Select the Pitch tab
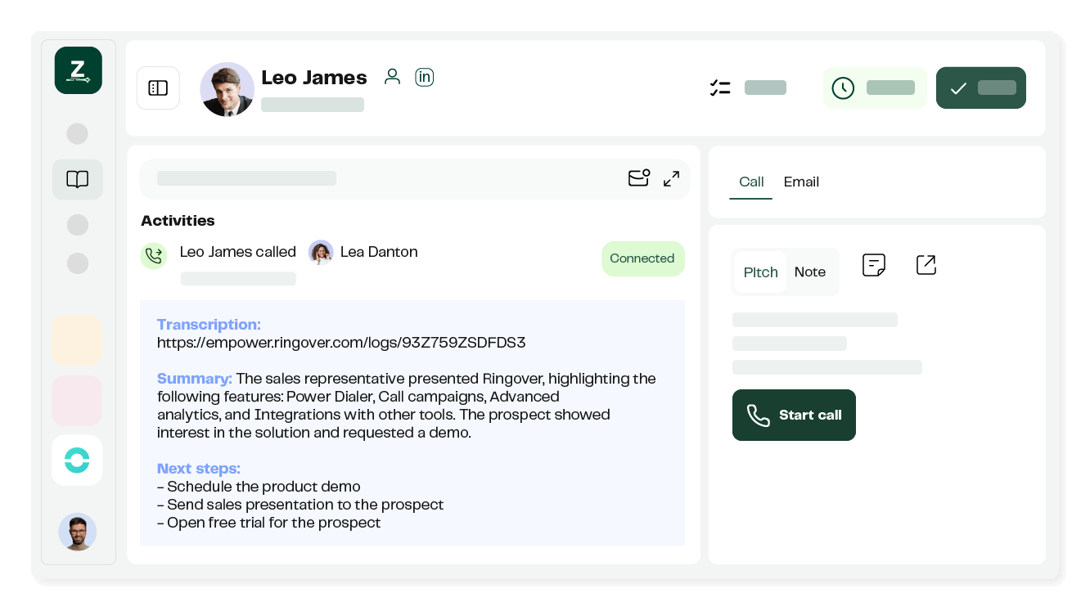 (x=760, y=272)
